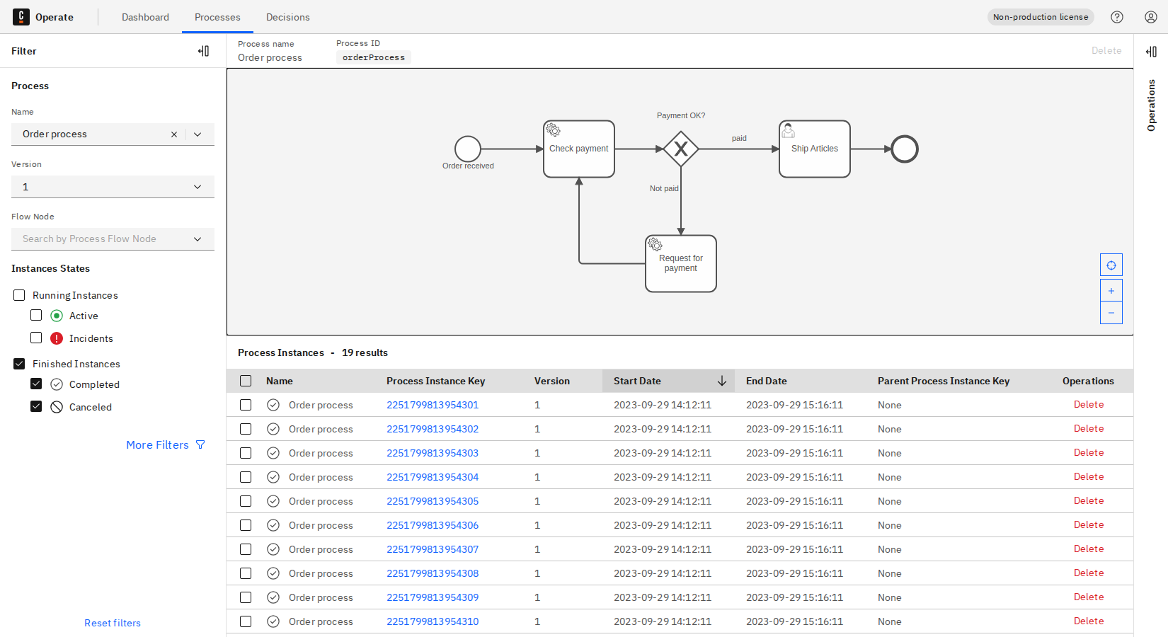Screen dimensions: 1168x637
Task: Clear the Order process name filter
Action: coord(174,134)
